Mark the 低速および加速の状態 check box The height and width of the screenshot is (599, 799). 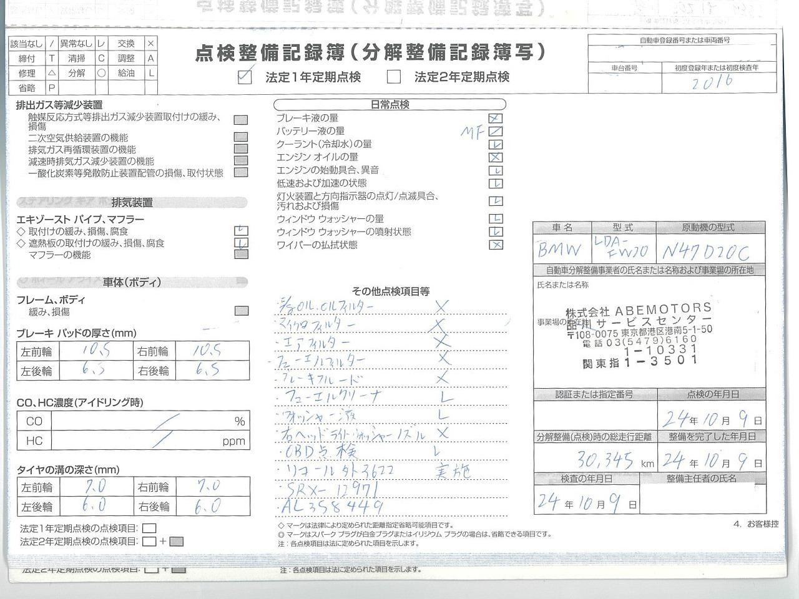pyautogui.click(x=496, y=183)
